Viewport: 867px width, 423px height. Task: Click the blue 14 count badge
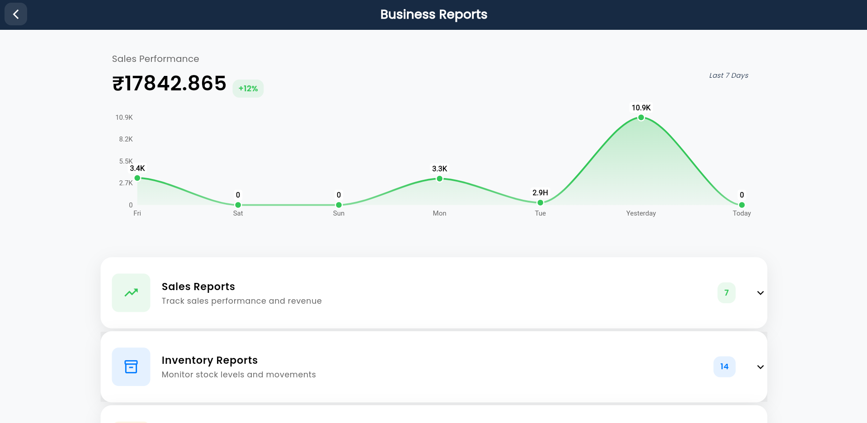click(x=724, y=367)
